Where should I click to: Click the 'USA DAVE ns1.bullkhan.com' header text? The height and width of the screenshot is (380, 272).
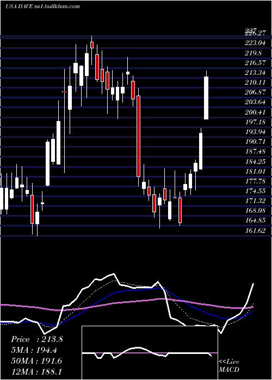42,7
